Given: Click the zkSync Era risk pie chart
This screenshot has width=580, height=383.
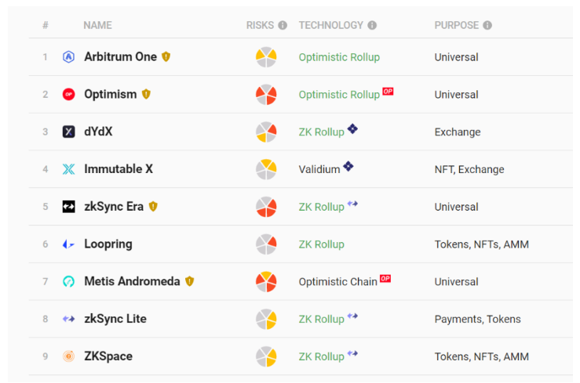Looking at the screenshot, I should pyautogui.click(x=266, y=207).
